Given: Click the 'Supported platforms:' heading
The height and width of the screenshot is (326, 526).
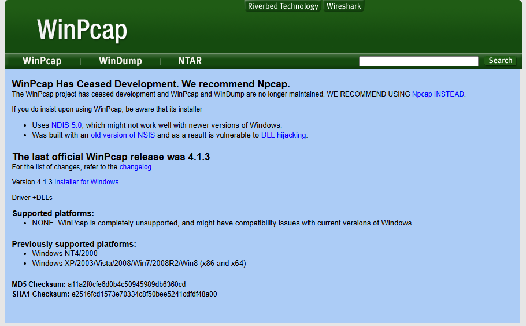Looking at the screenshot, I should pyautogui.click(x=53, y=213).
